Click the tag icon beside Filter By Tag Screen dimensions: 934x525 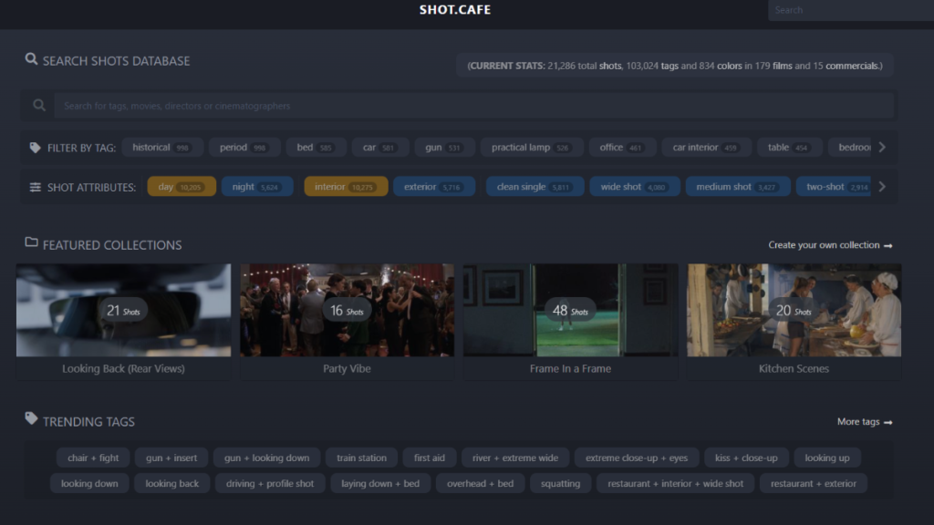click(35, 148)
